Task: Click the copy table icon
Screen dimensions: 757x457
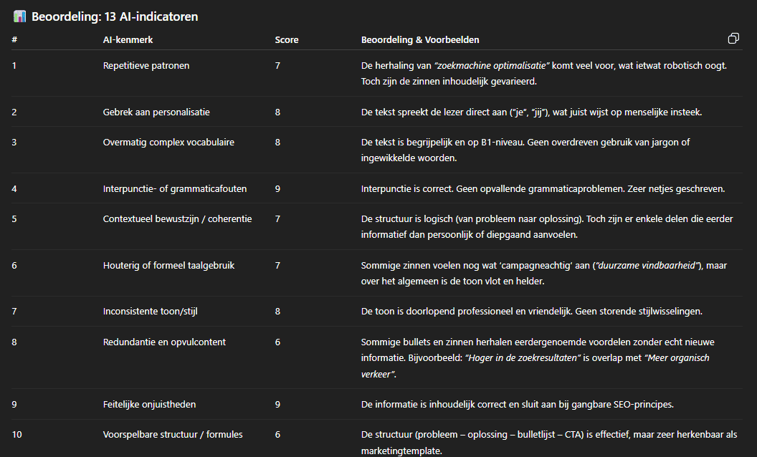Action: (733, 38)
